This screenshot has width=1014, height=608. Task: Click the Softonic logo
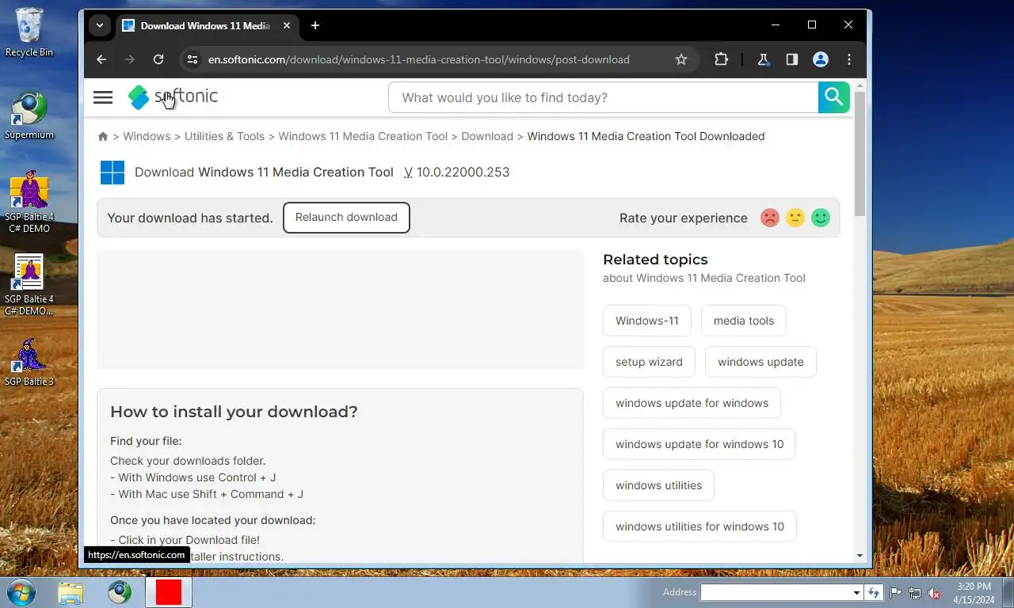coord(173,97)
